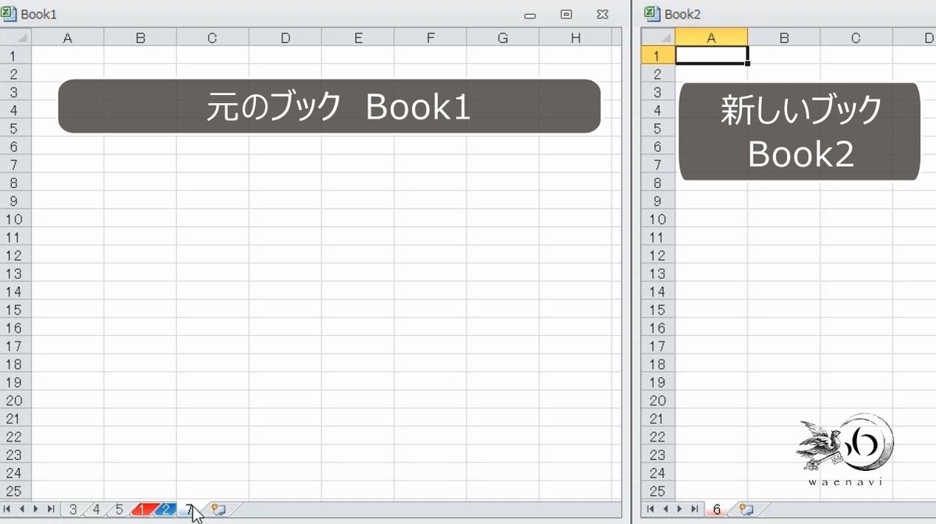
Task: Select column C header in Book2
Action: (x=856, y=37)
